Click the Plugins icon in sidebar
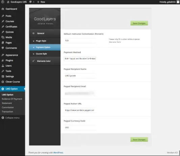Image resolution: width=180 pixels, height=156 pixels. coord(3,60)
